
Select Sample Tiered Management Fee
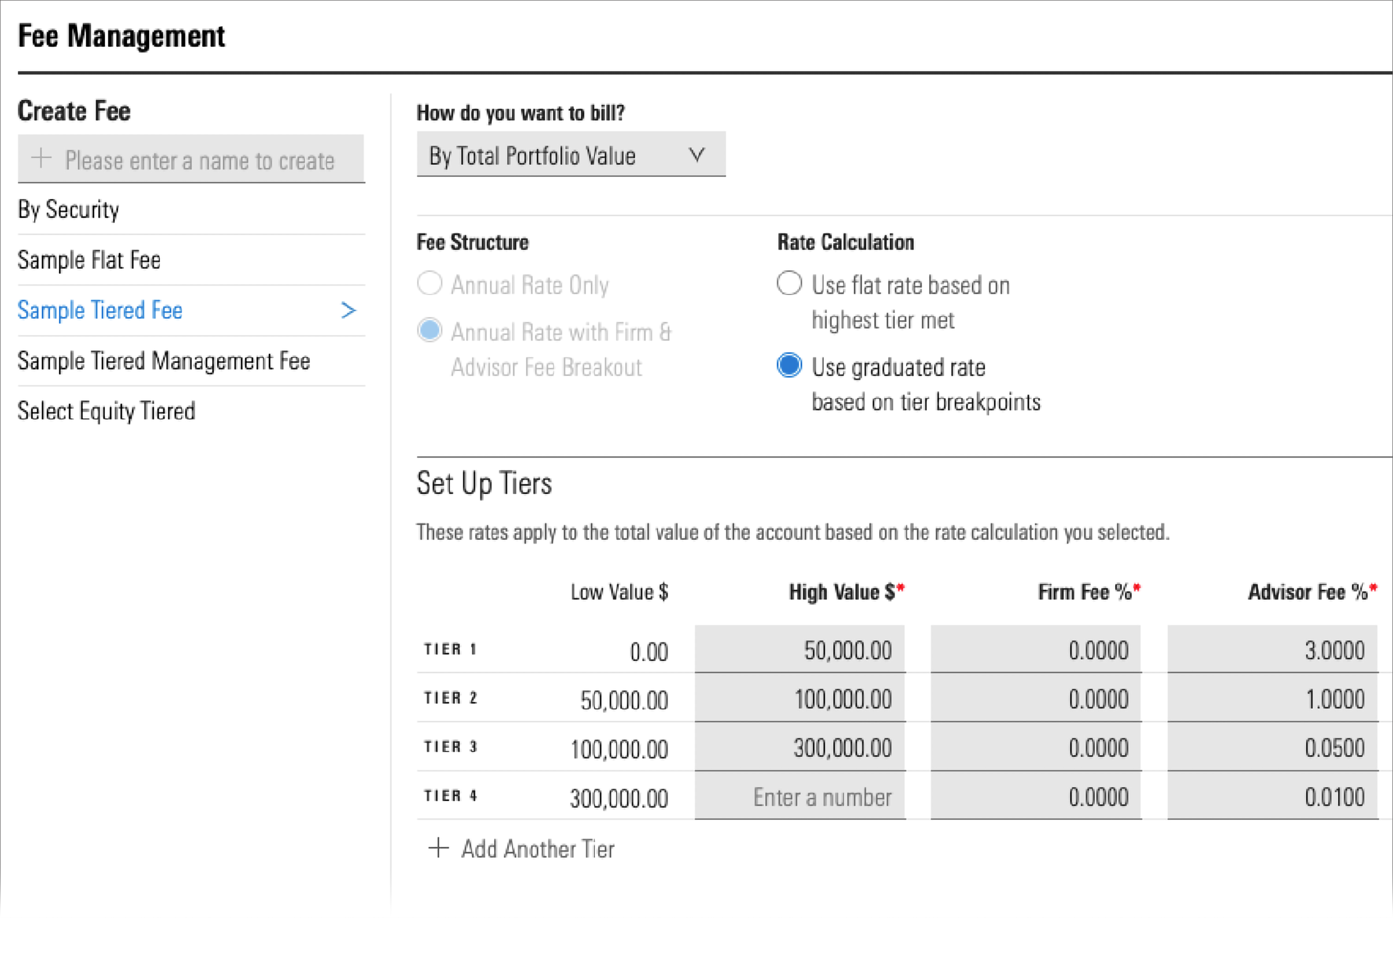[164, 361]
